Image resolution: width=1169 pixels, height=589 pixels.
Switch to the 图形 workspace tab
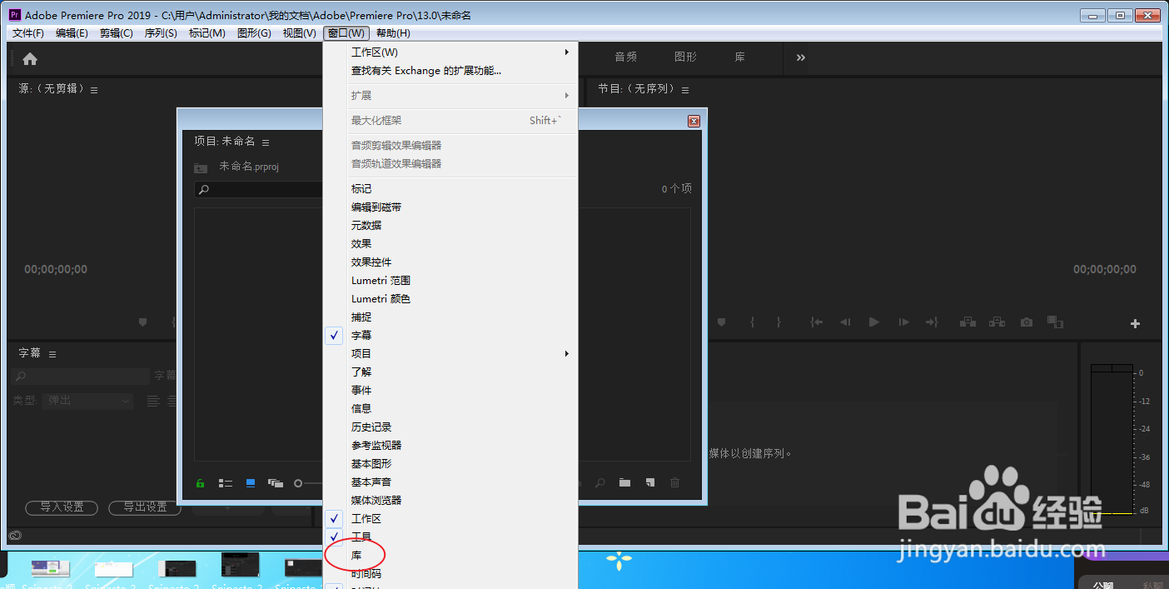(686, 57)
